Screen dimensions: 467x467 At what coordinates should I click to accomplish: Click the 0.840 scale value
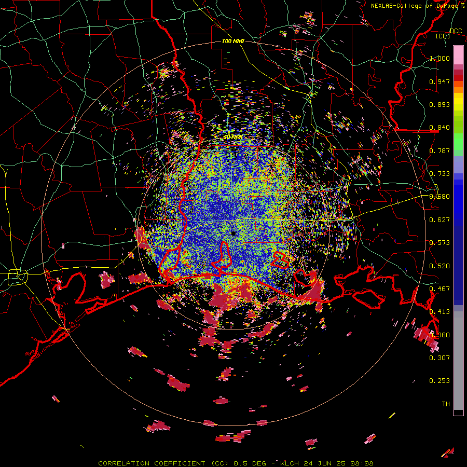[439, 128]
